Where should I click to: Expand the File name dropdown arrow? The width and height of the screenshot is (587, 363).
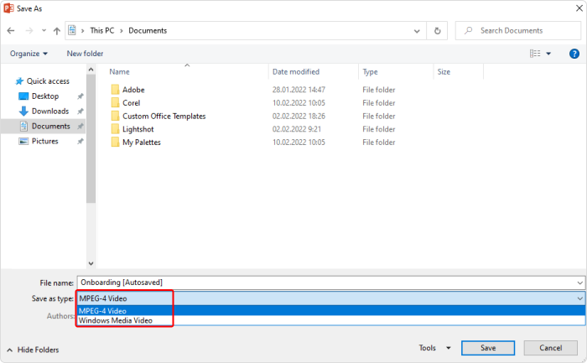pyautogui.click(x=580, y=283)
